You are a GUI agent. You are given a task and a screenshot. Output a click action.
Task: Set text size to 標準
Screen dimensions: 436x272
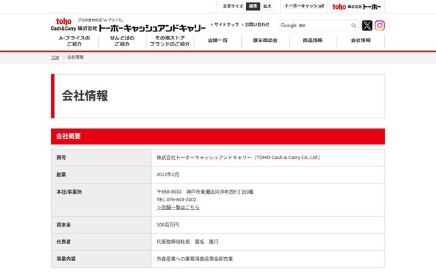click(x=253, y=6)
